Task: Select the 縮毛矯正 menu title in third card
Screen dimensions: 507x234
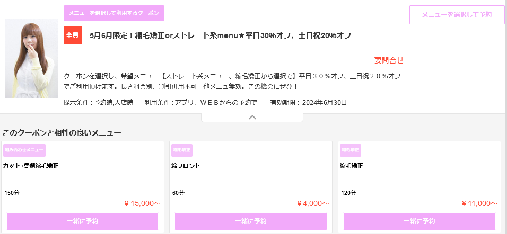Action: [352, 166]
